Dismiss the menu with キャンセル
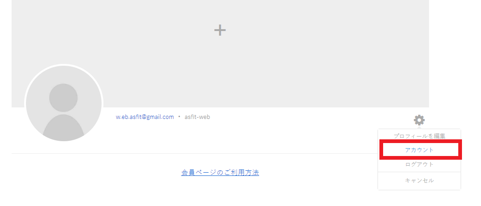This screenshot has width=481, height=206. coord(419,181)
